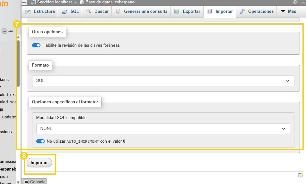Click the Importar tab icon
Screen dimensions: 306x184
click(x=210, y=11)
